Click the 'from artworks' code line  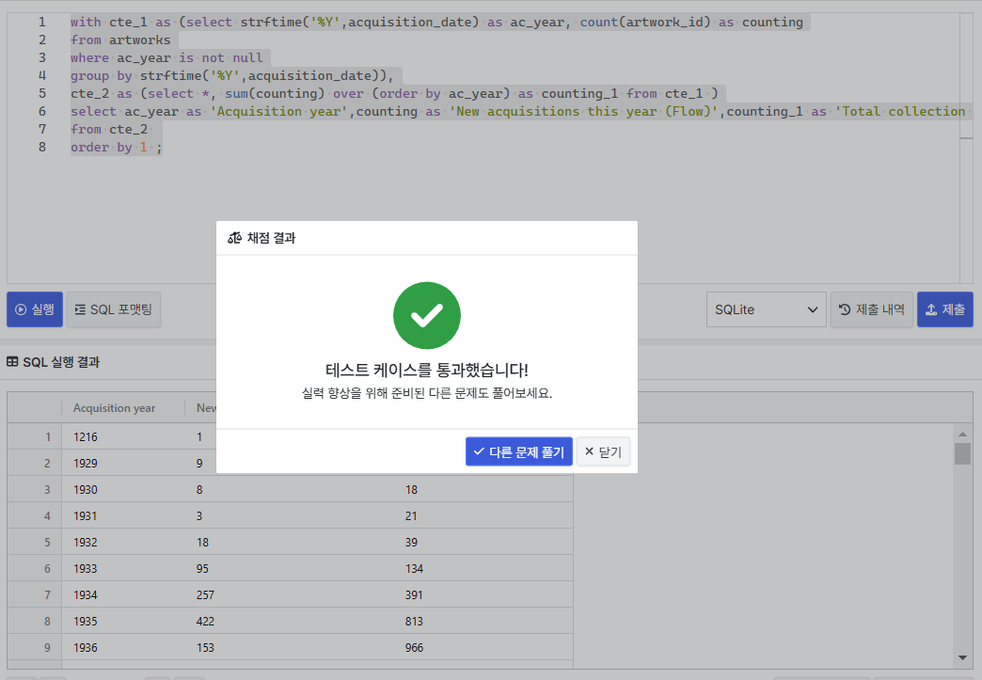tap(120, 40)
